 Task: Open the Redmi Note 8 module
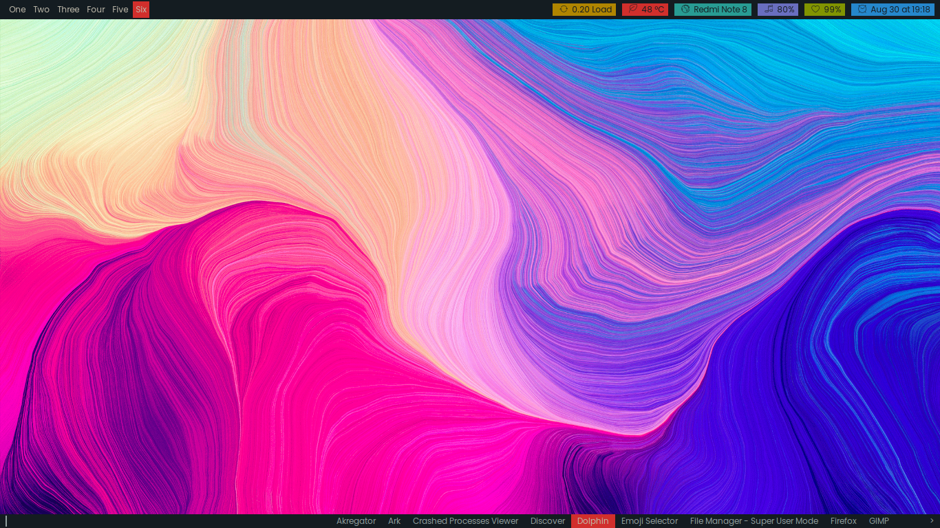tap(713, 10)
